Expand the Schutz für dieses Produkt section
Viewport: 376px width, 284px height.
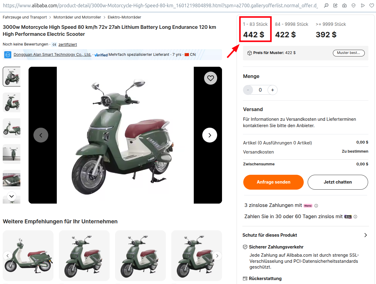[366, 235]
